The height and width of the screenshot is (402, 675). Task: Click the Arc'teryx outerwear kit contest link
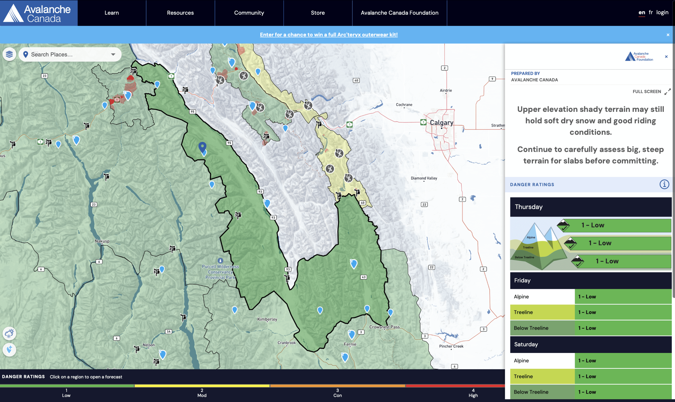pos(329,35)
